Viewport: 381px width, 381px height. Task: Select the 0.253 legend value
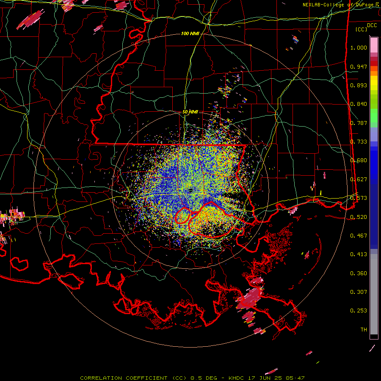(x=359, y=311)
